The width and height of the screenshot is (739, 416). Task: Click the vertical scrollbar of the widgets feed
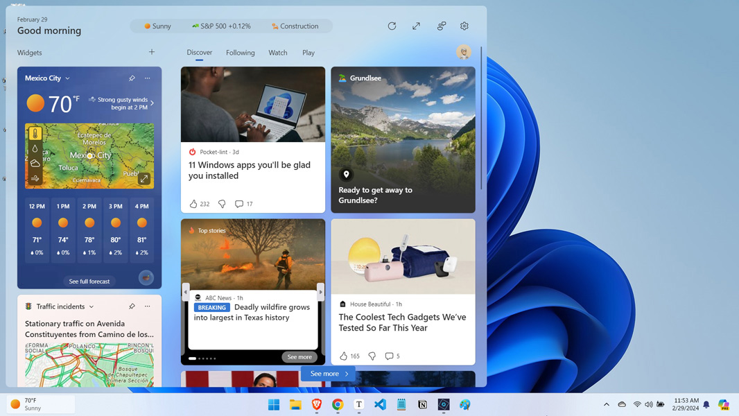(x=481, y=118)
